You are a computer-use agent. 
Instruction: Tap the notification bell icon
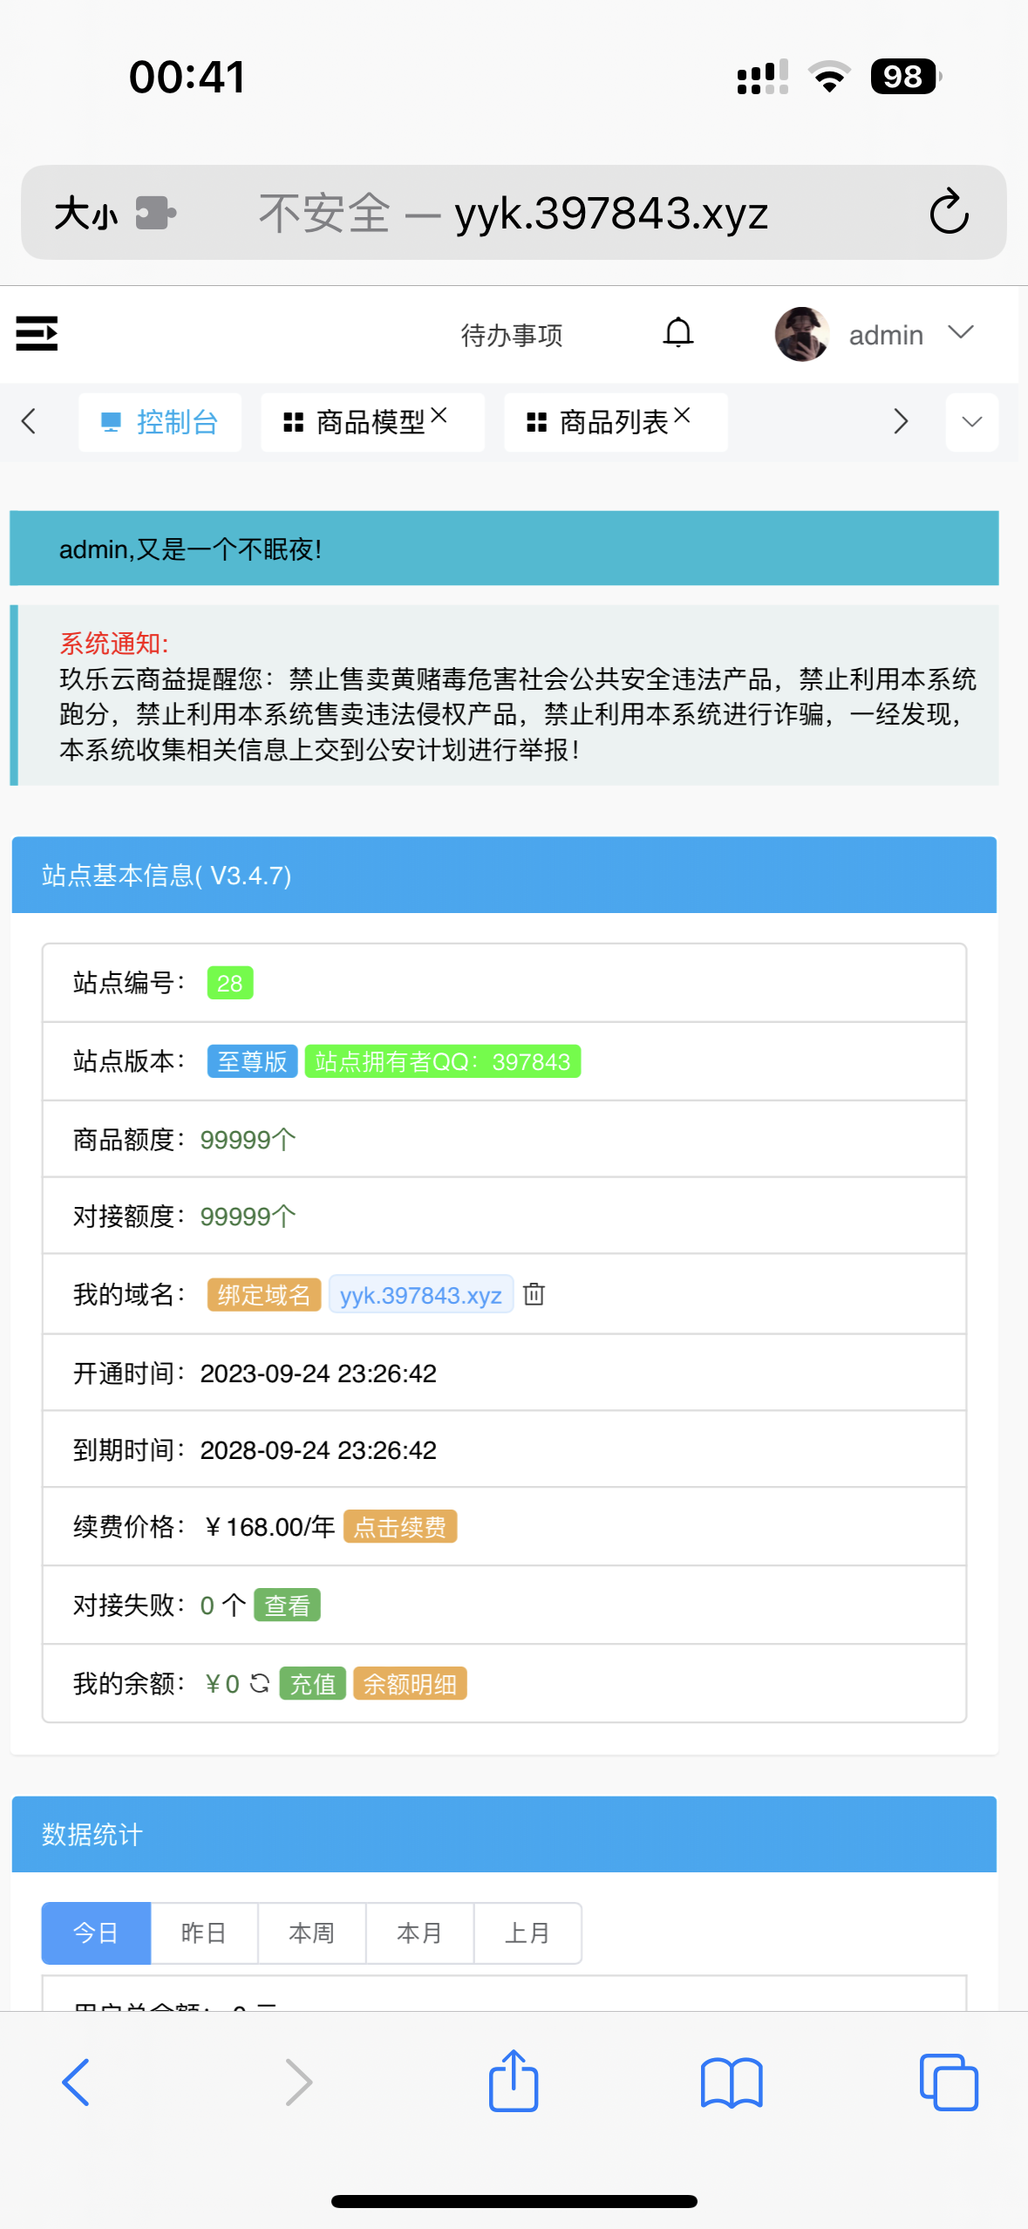pyautogui.click(x=677, y=333)
